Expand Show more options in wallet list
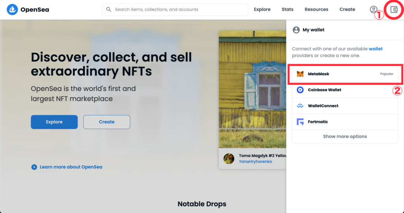Image resolution: width=404 pixels, height=213 pixels. pyautogui.click(x=345, y=137)
